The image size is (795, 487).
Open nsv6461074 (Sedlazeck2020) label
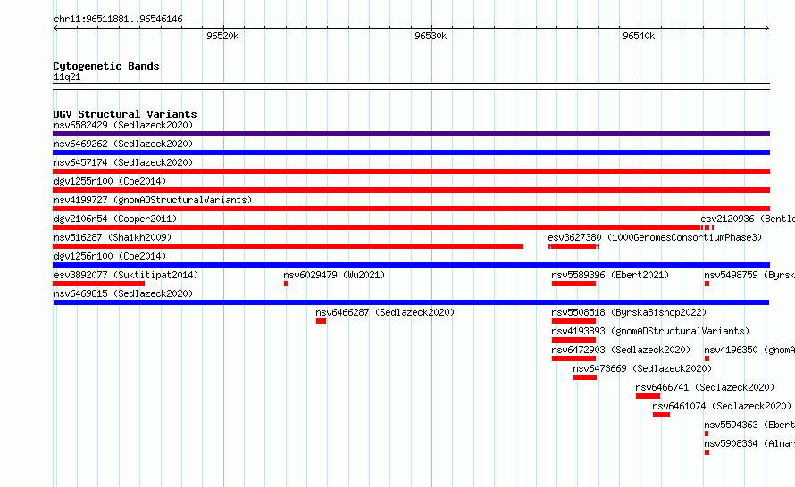point(722,406)
